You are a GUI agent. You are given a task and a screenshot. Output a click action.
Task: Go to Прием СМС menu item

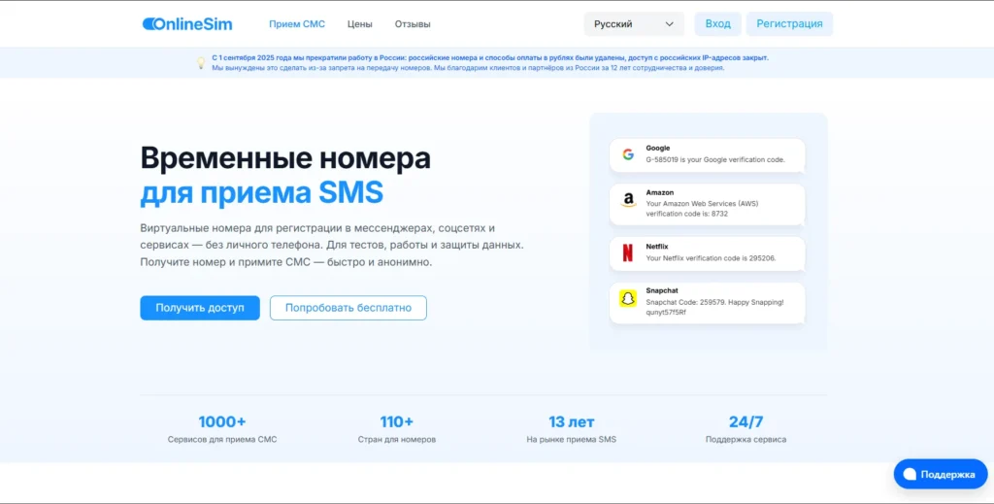tap(297, 24)
